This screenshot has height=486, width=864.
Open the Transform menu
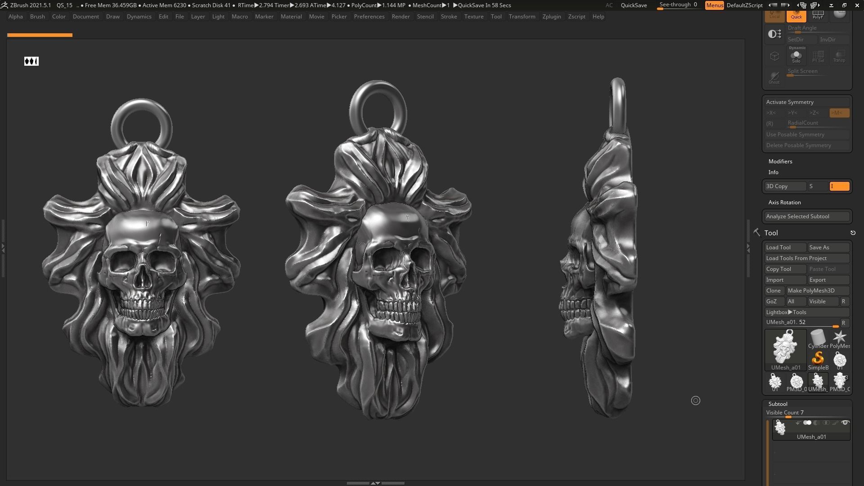tap(522, 16)
